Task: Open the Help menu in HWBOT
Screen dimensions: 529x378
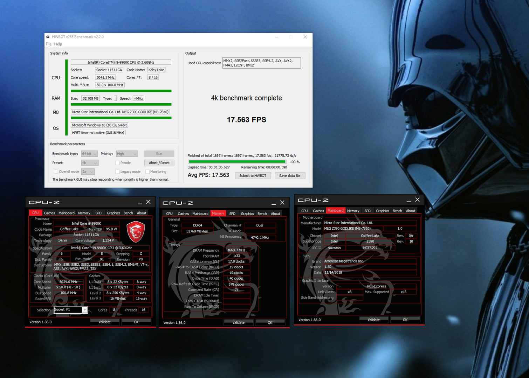Action: 58,44
